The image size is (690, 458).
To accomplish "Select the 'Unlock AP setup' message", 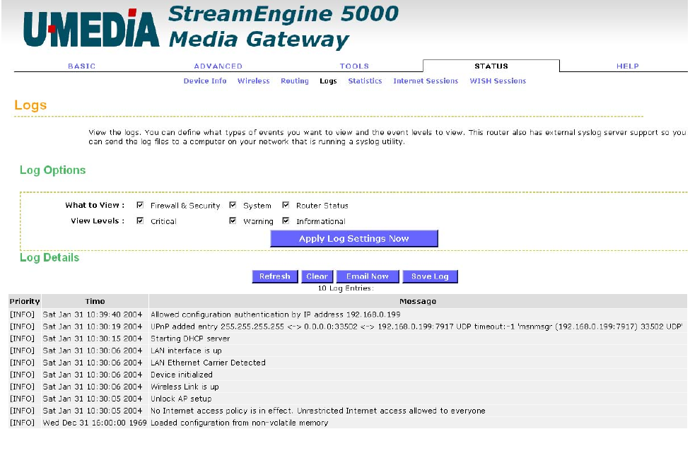I will (x=181, y=399).
